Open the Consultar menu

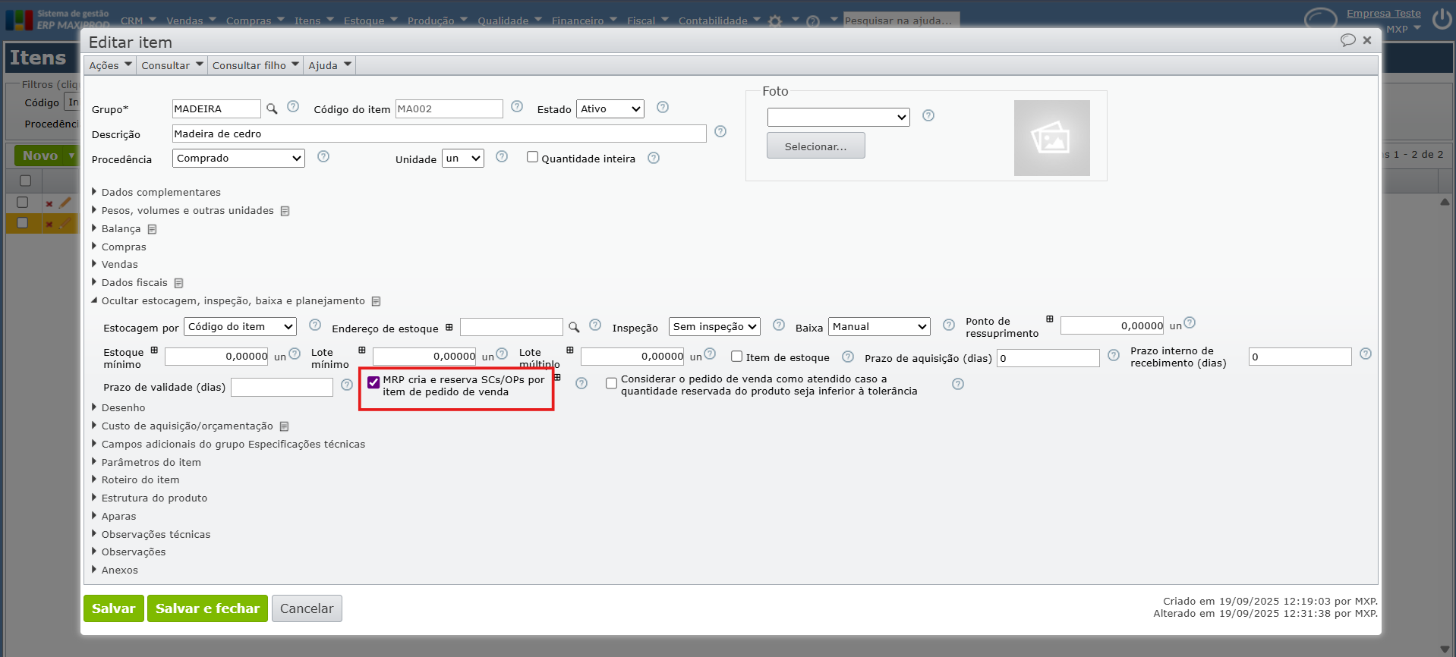click(172, 65)
